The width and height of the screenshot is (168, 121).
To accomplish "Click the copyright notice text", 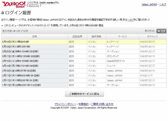I will point(84,108).
